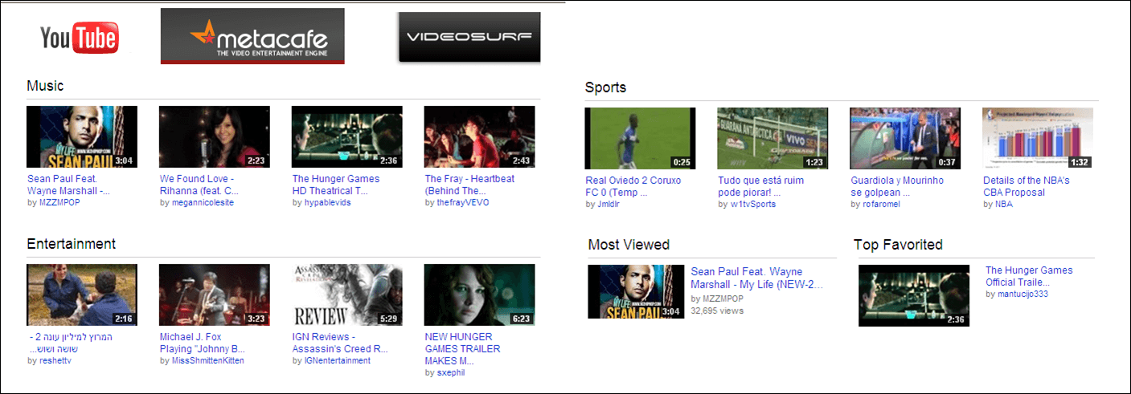Open reshettv uploader channel
This screenshot has height=394, width=1131.
click(55, 360)
